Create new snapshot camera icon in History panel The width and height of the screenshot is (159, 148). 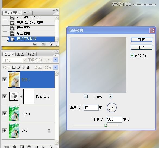tap(43, 44)
